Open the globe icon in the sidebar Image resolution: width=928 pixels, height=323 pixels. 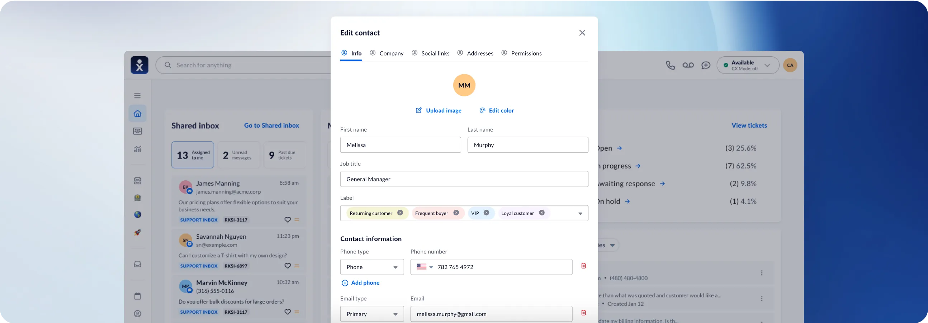point(138,215)
